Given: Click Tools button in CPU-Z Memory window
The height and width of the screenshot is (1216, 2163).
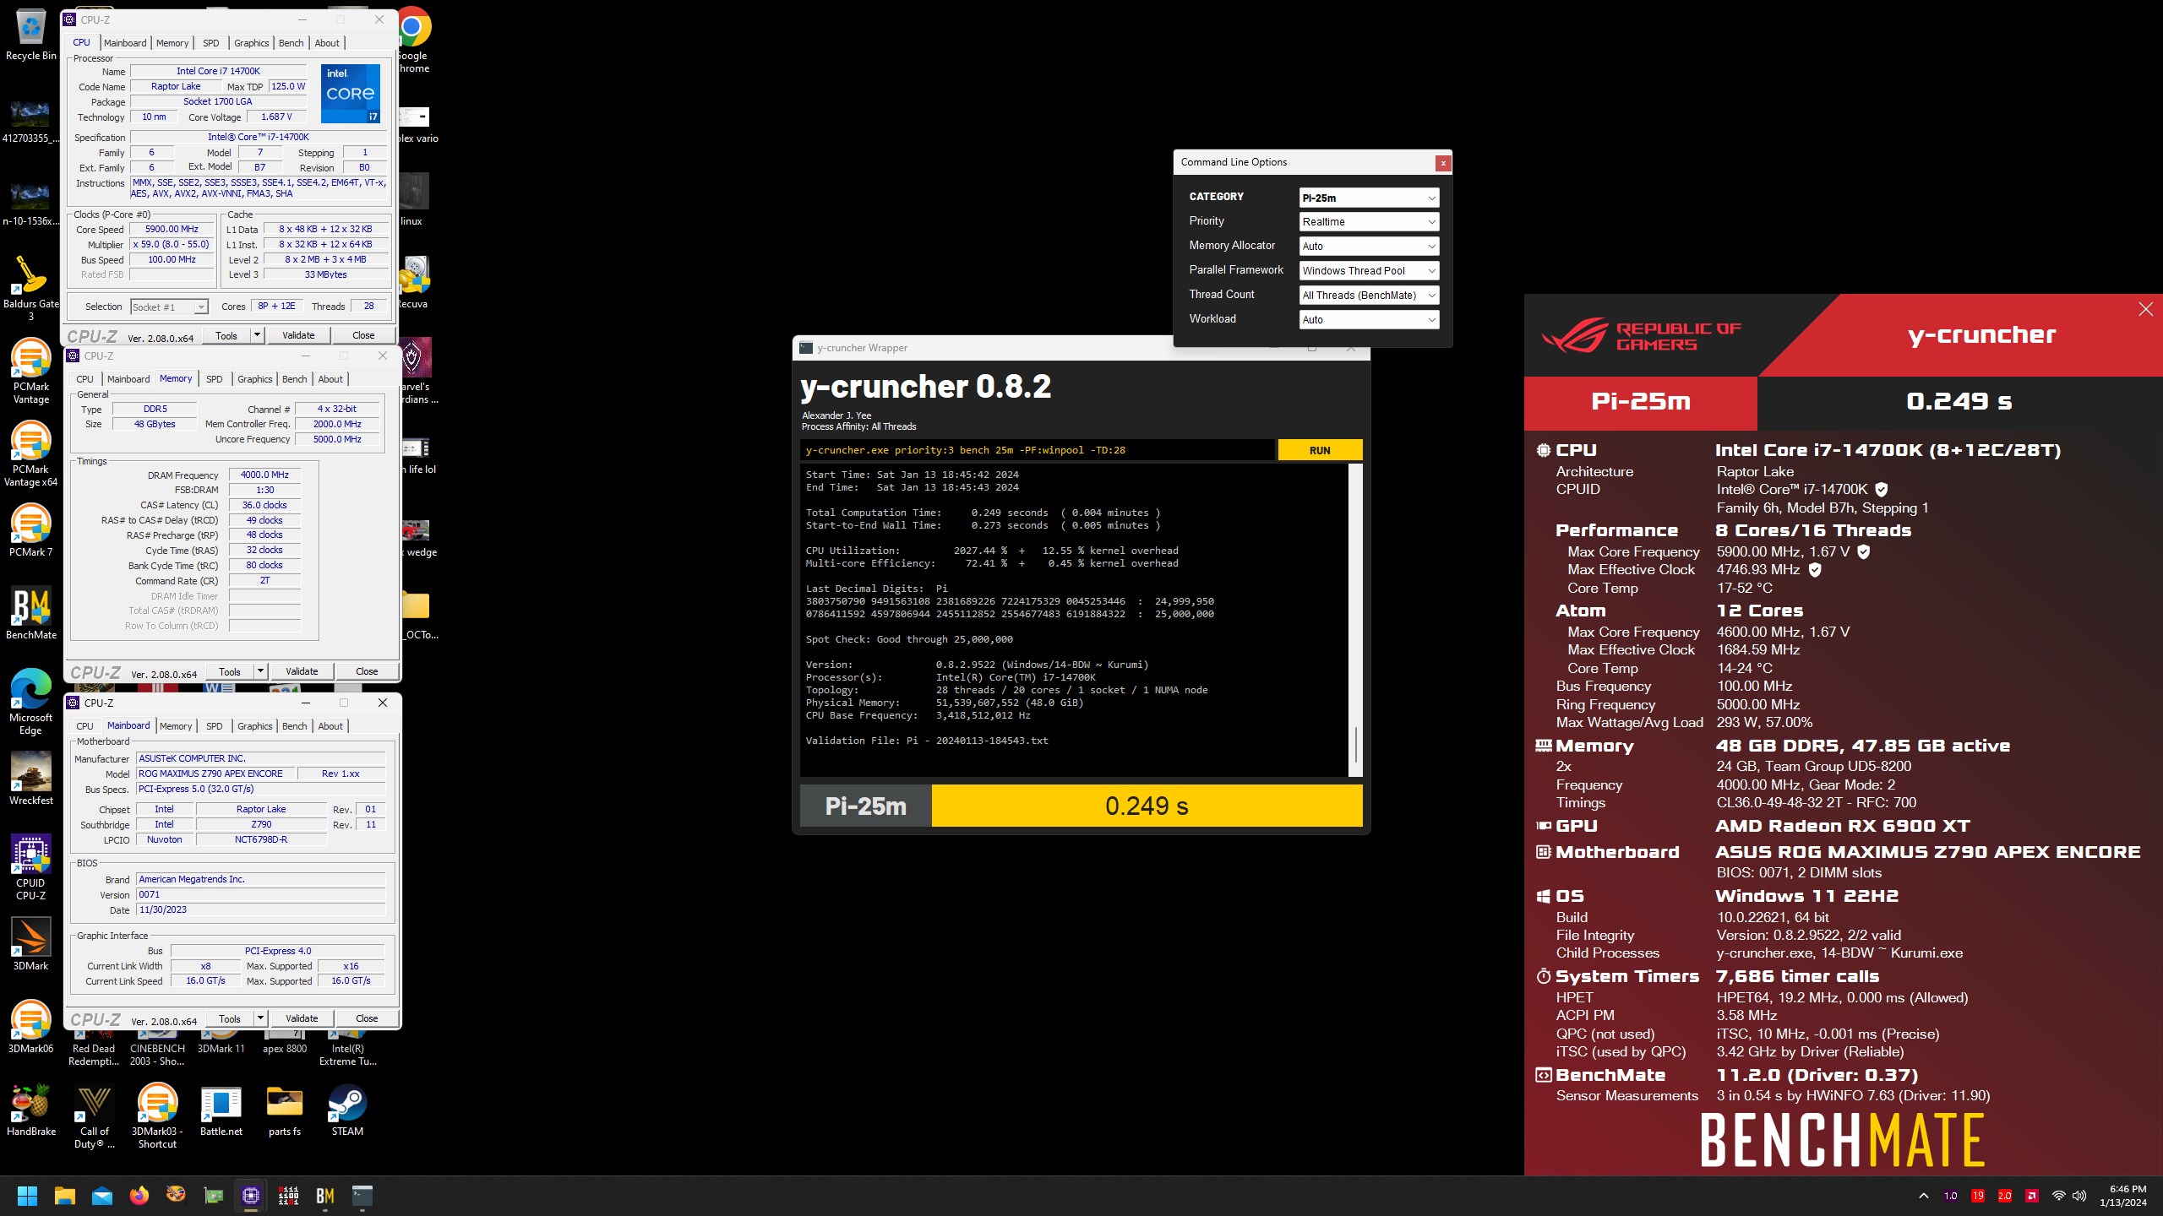Looking at the screenshot, I should [230, 671].
